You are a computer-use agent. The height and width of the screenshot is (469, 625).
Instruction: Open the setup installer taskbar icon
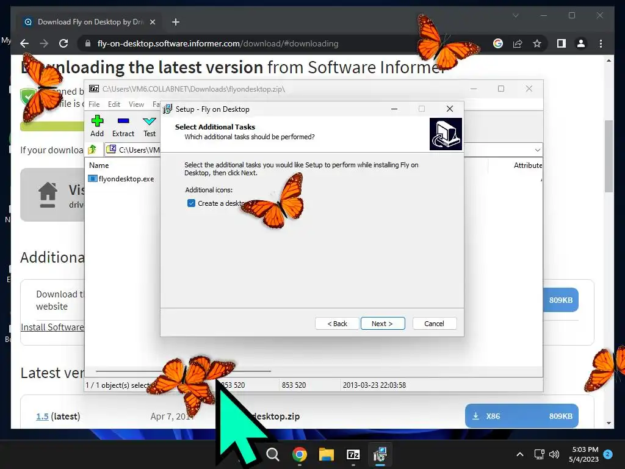point(380,454)
